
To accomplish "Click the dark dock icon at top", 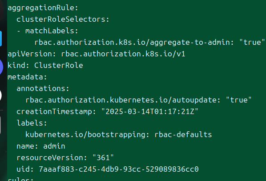I will (x=1, y=10).
